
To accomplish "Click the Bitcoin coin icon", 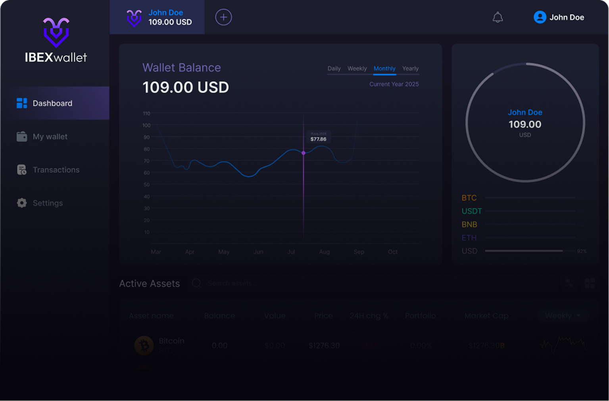I will pos(144,345).
